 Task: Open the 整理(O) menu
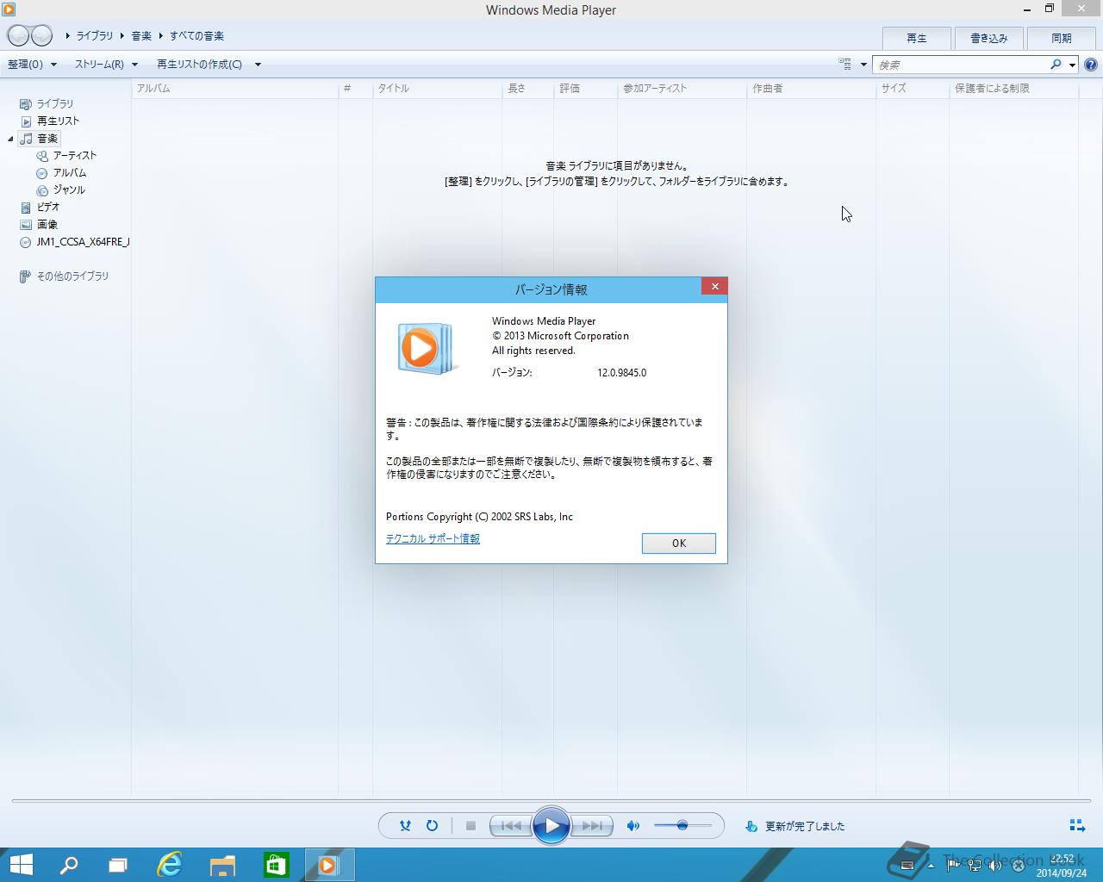(x=32, y=65)
